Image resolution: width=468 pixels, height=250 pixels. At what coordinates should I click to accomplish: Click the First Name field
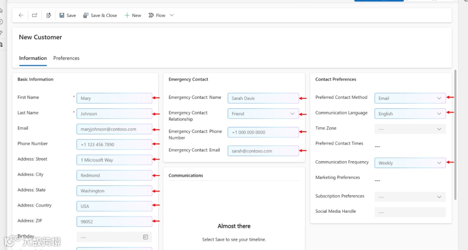114,98
